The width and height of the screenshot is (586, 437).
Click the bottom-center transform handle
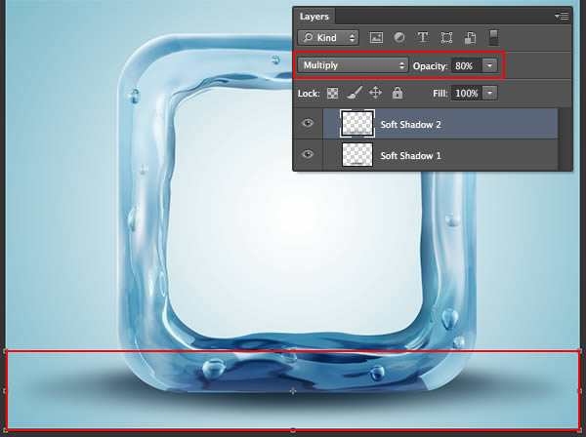(x=293, y=430)
